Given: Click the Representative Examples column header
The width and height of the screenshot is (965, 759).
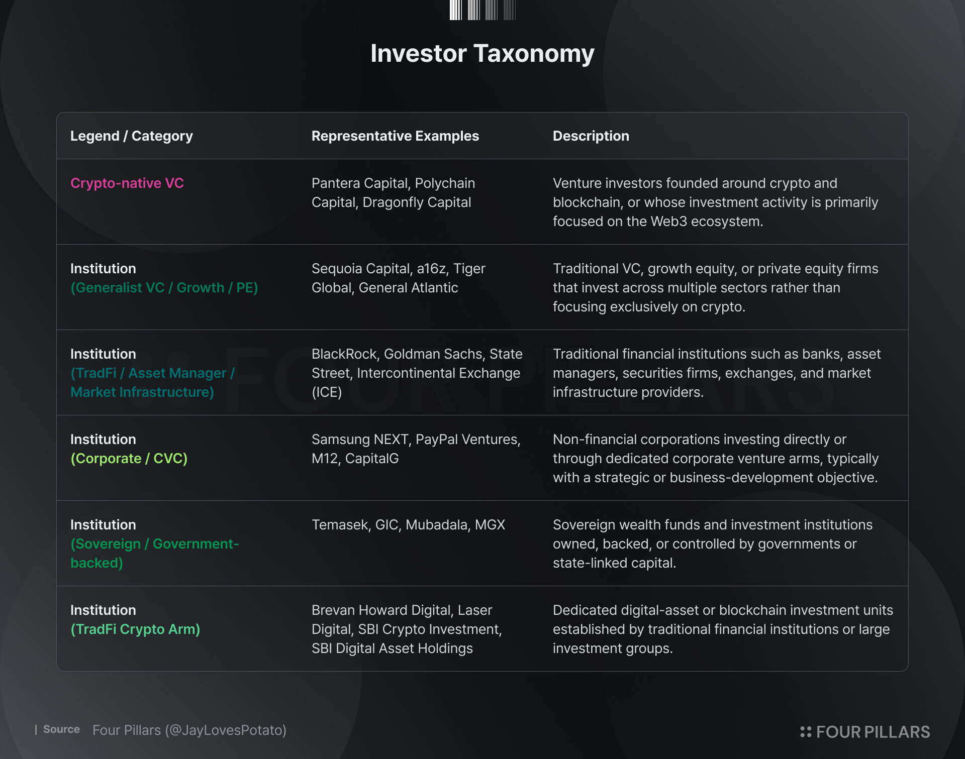Looking at the screenshot, I should point(395,136).
